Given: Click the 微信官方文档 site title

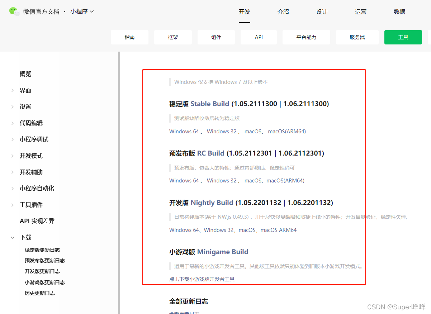Looking at the screenshot, I should point(41,11).
